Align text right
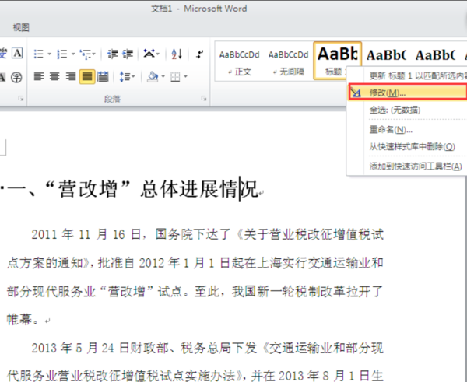This screenshot has height=382, width=467. pyautogui.click(x=71, y=77)
